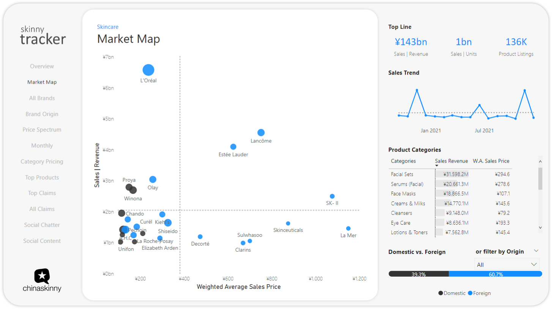Select the Estée Lauder data point

tap(233, 147)
